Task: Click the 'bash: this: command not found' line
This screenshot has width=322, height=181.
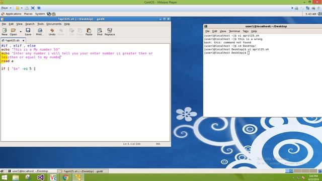Action: (227, 42)
